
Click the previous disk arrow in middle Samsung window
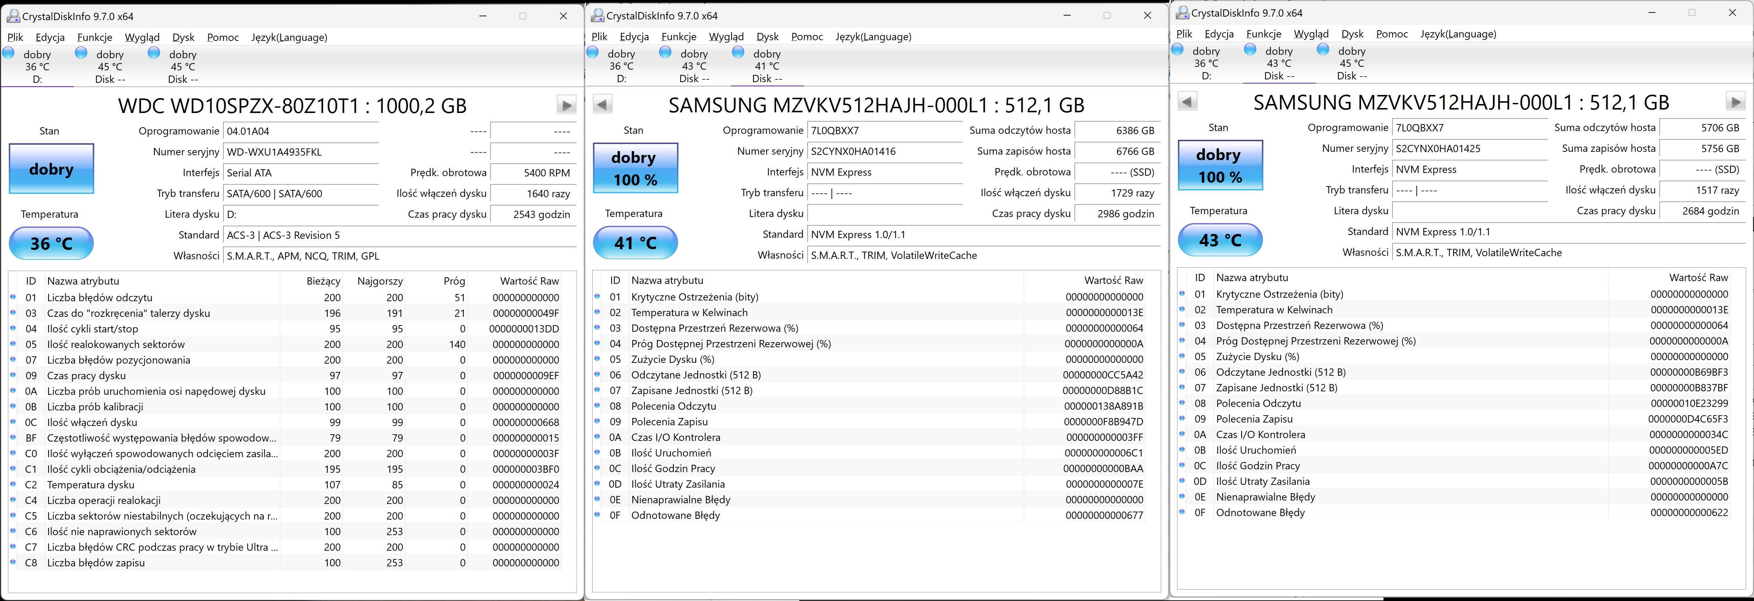click(603, 104)
